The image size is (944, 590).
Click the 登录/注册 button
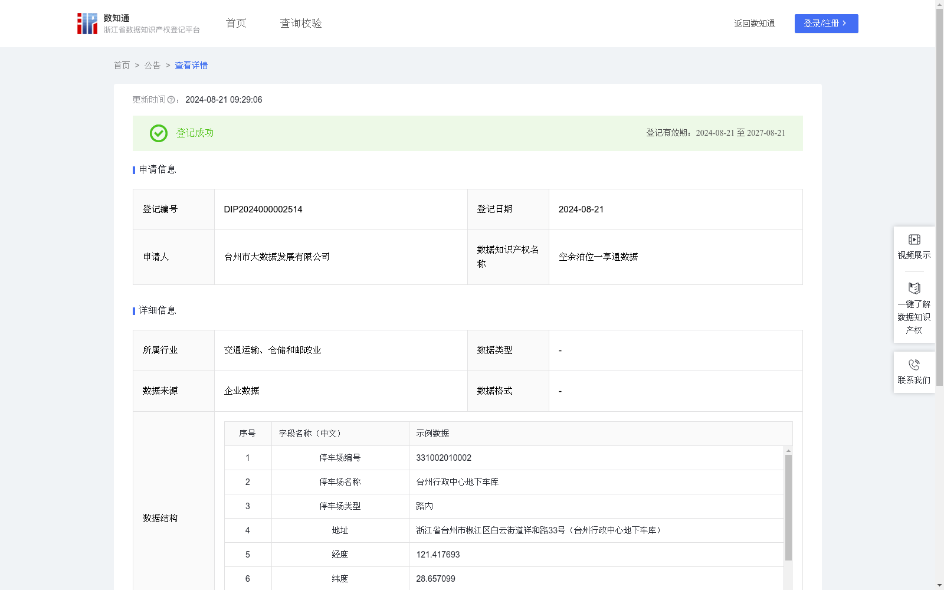[826, 24]
